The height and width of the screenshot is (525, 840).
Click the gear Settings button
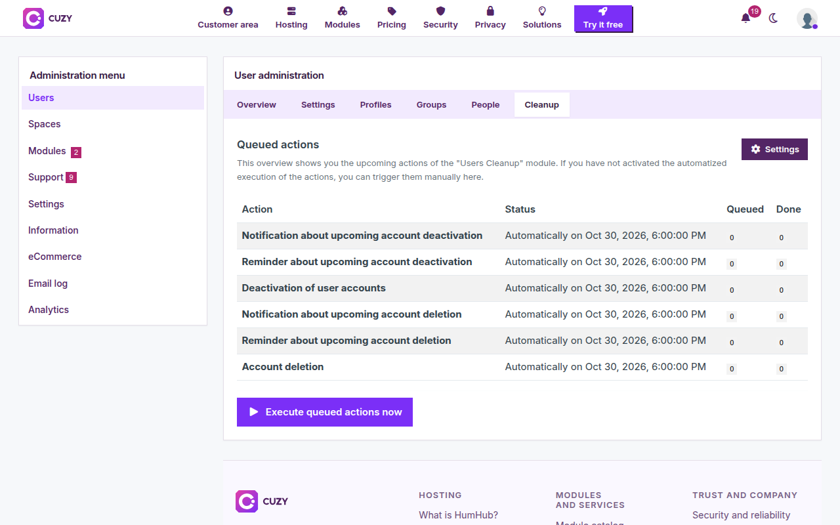click(x=774, y=149)
